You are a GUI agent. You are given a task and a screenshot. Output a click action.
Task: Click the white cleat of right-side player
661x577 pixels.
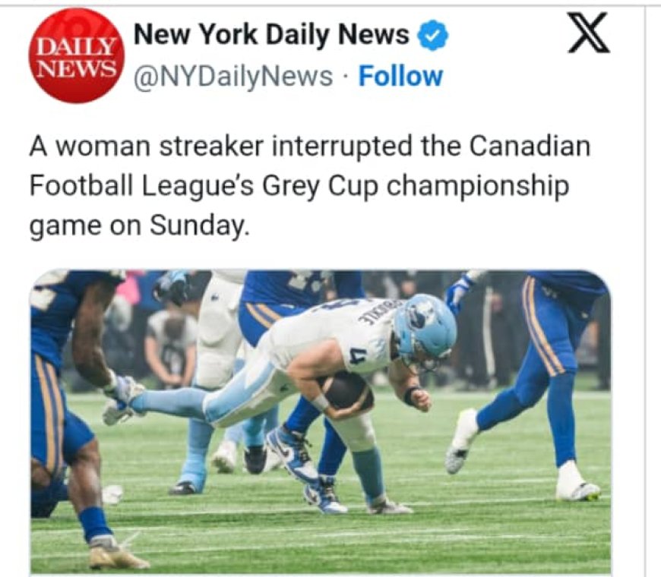pos(463,440)
